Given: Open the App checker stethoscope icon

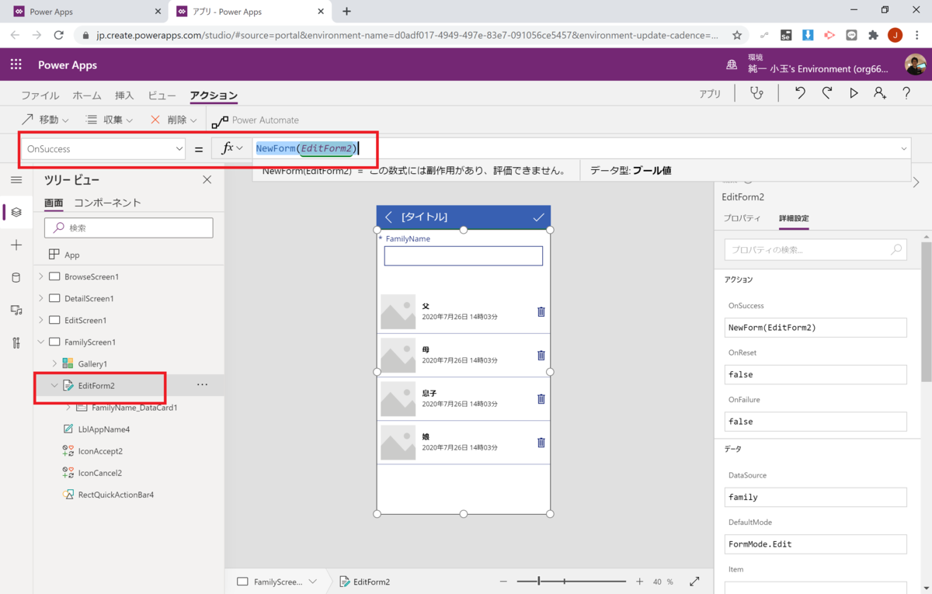Looking at the screenshot, I should (x=756, y=93).
